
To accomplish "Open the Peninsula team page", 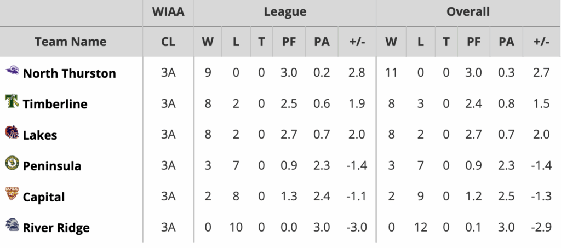I will [52, 165].
